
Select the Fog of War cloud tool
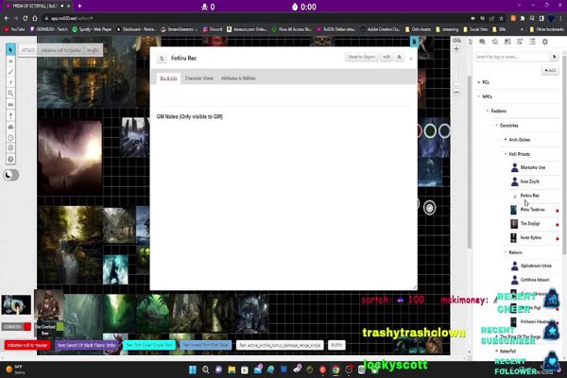[x=10, y=127]
